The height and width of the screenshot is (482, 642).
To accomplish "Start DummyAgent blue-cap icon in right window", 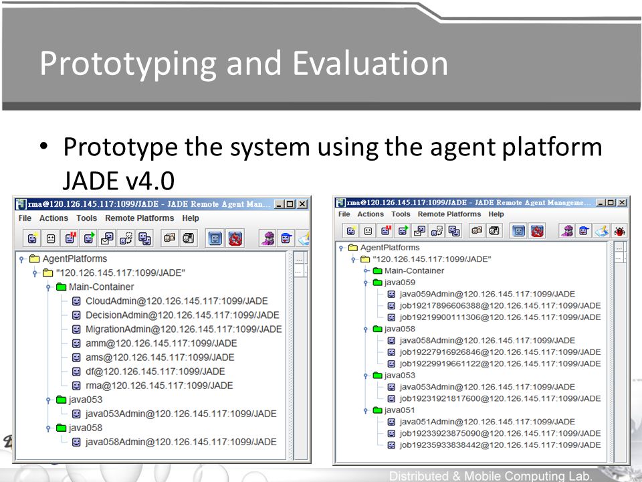I will [x=584, y=231].
